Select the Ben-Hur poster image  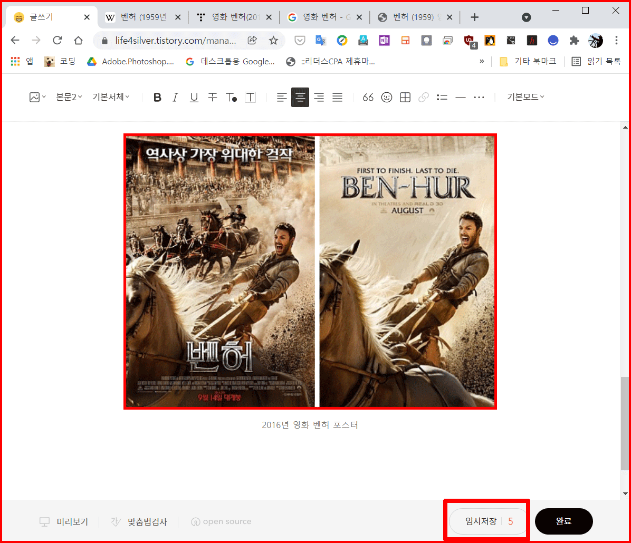coord(310,271)
